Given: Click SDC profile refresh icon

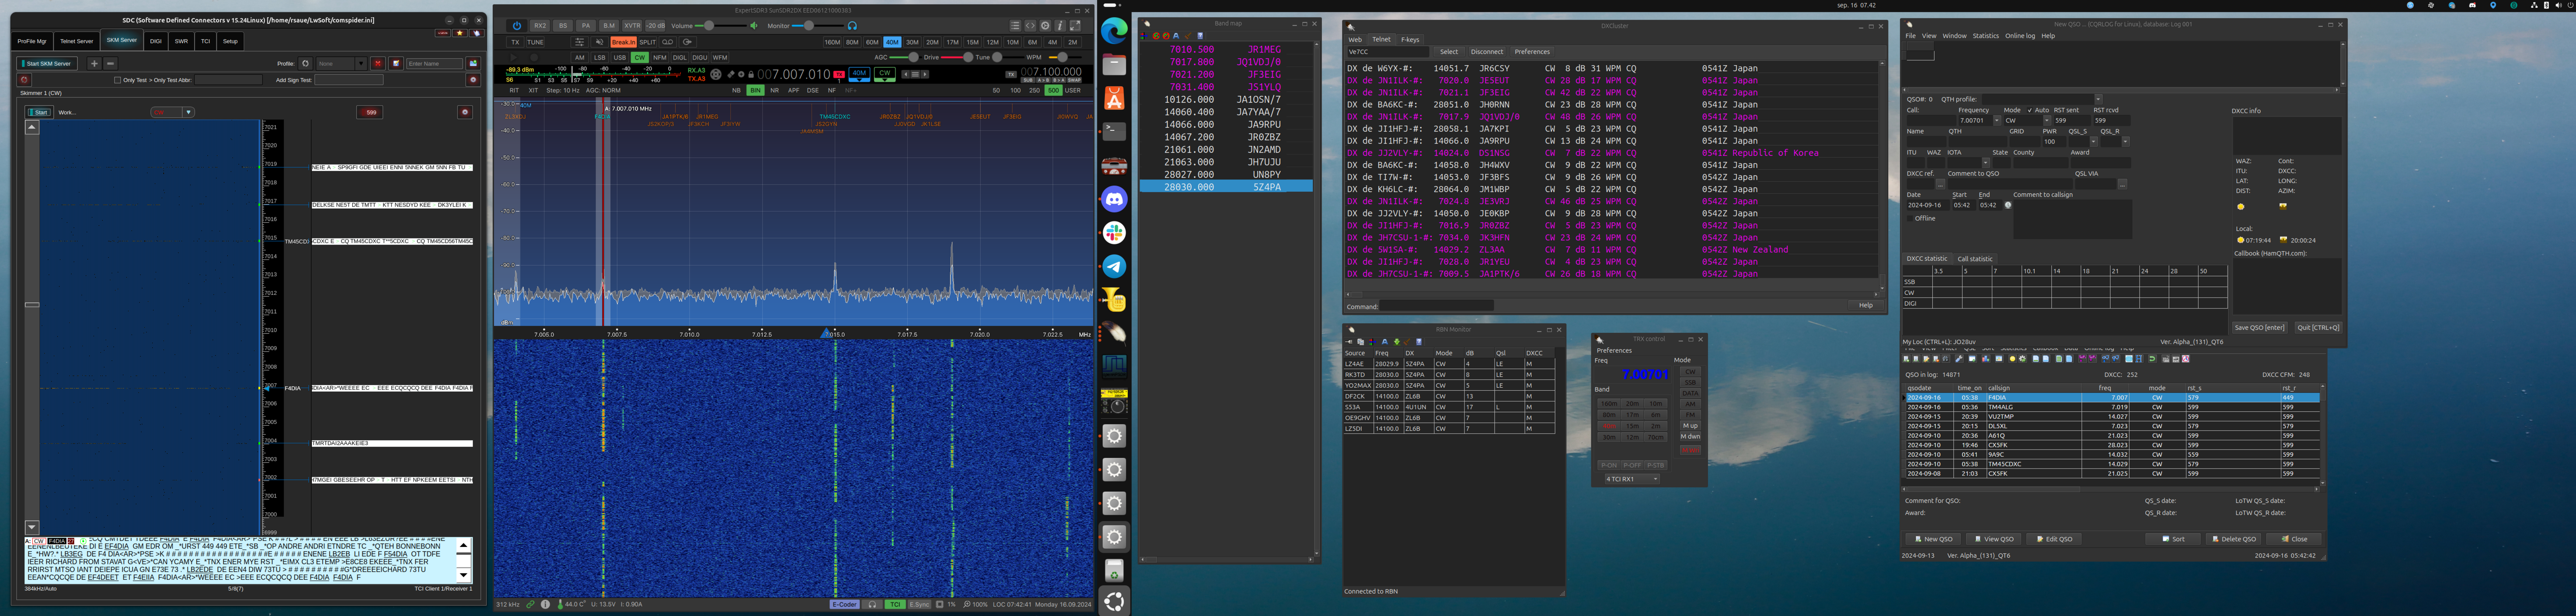Looking at the screenshot, I should (x=305, y=63).
